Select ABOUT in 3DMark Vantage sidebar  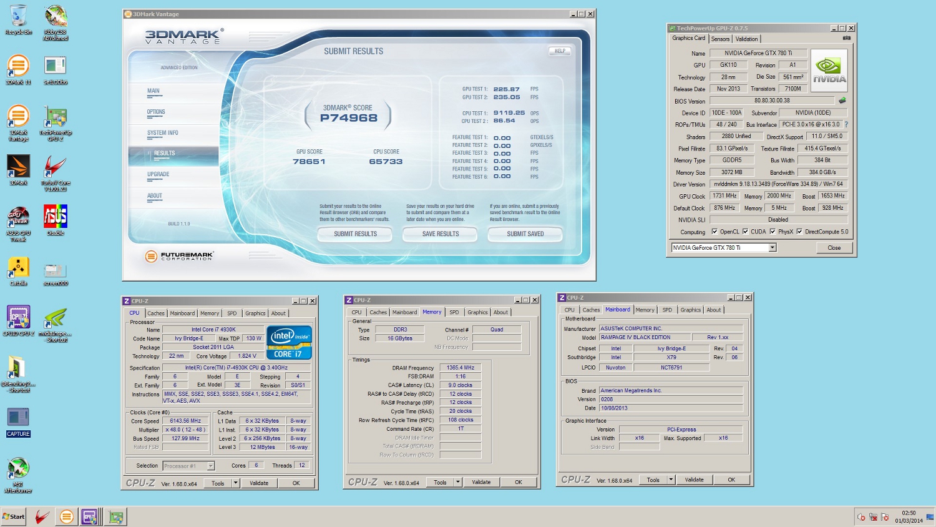[x=155, y=196]
